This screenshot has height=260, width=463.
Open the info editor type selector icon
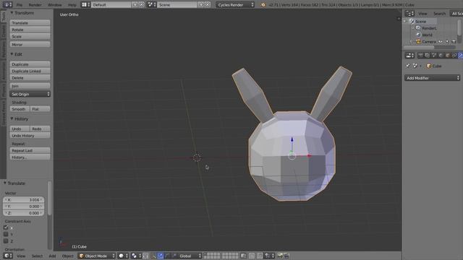point(7,5)
